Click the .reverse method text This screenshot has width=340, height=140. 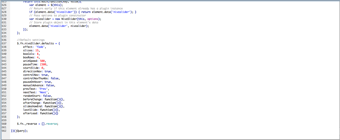pyautogui.click(x=51, y=124)
